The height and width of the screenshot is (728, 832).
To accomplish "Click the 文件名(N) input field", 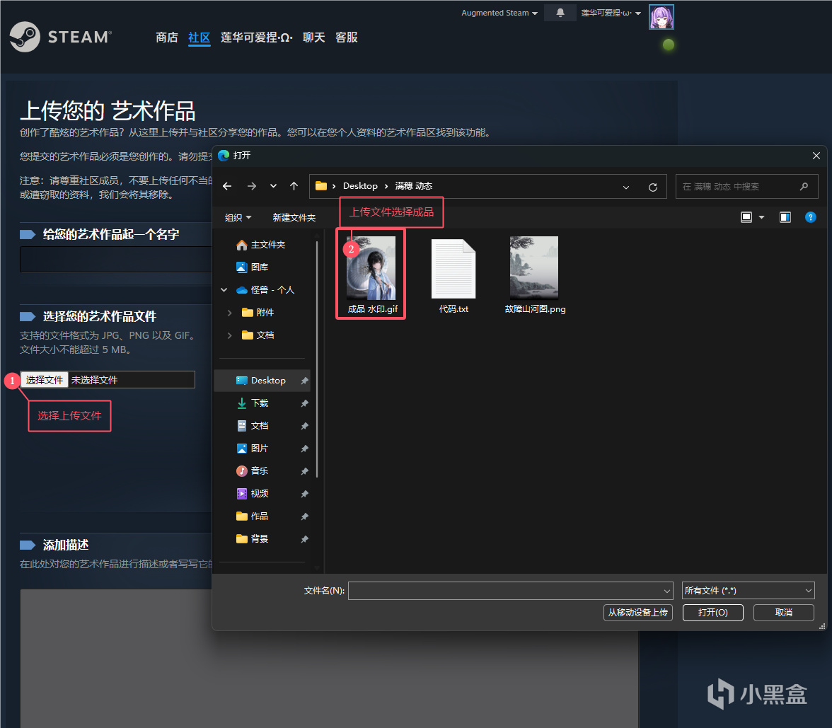I will coord(511,591).
